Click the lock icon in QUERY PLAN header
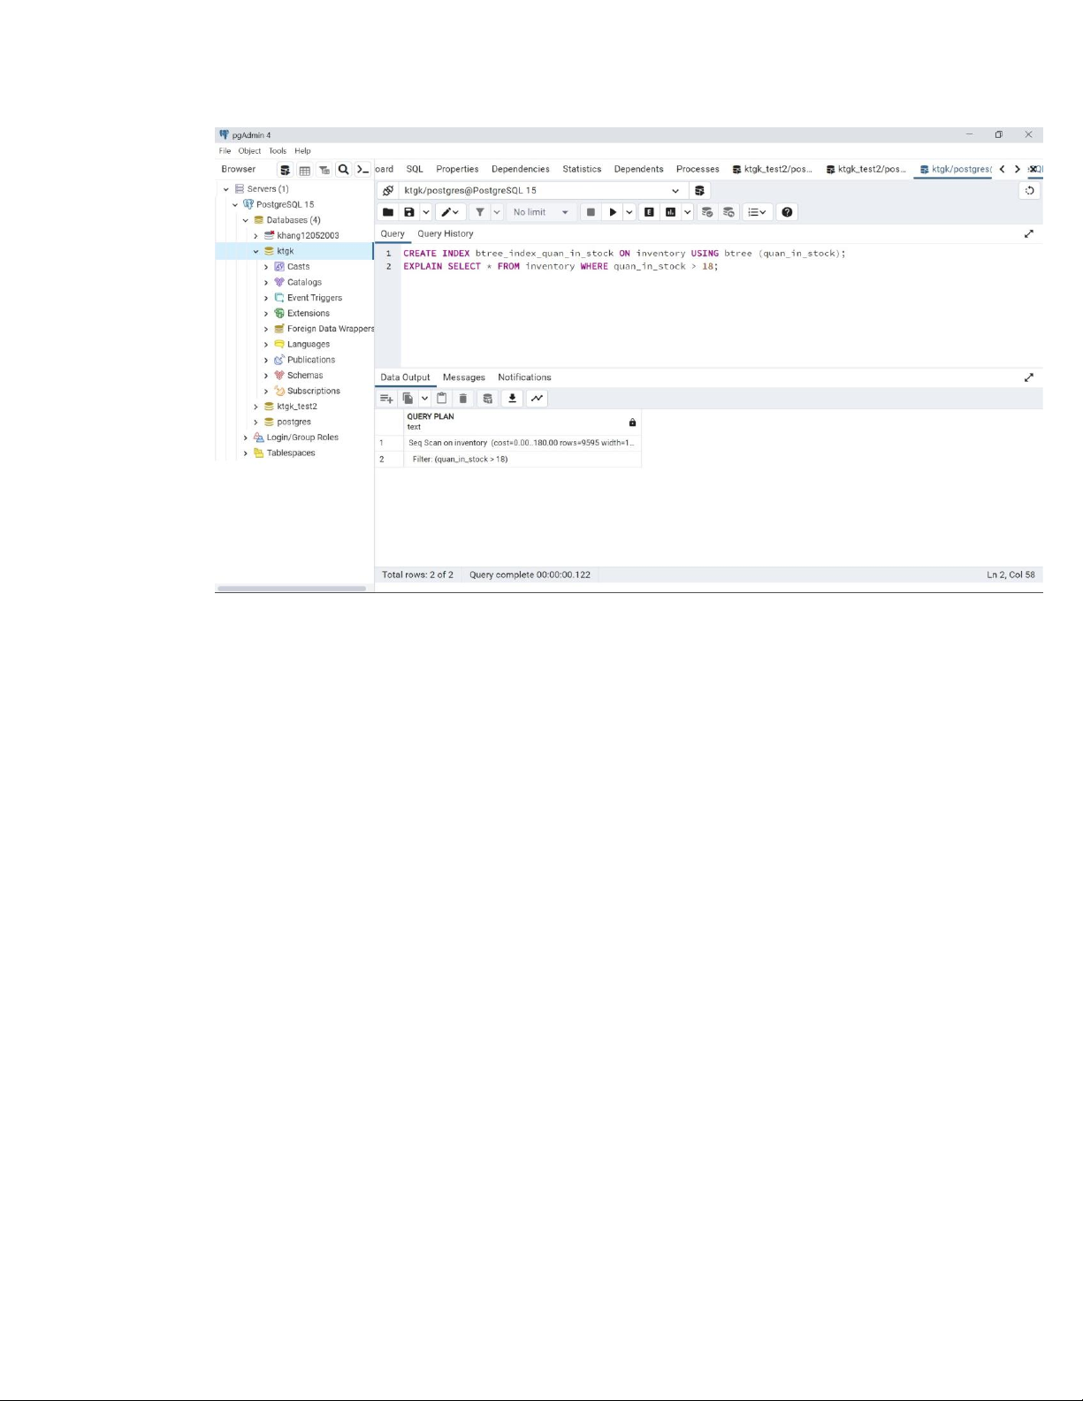 (x=632, y=423)
